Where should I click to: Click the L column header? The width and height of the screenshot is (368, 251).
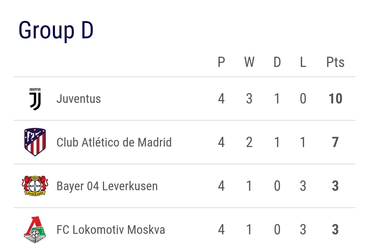303,62
